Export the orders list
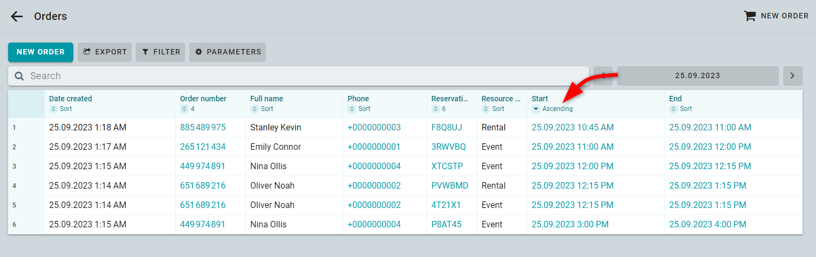The width and height of the screenshot is (816, 257). coord(105,52)
